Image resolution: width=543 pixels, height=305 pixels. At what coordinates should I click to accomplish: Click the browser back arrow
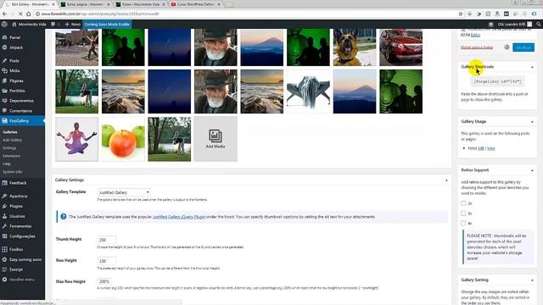[x=4, y=14]
